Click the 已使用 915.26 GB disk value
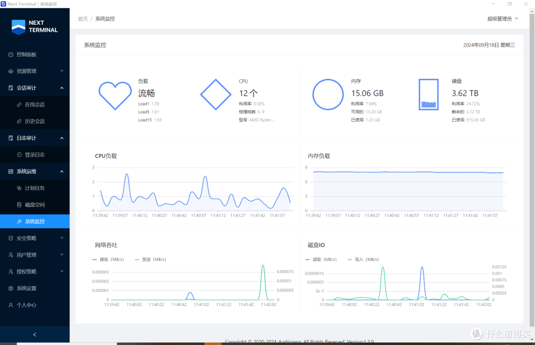The width and height of the screenshot is (535, 345). (468, 120)
